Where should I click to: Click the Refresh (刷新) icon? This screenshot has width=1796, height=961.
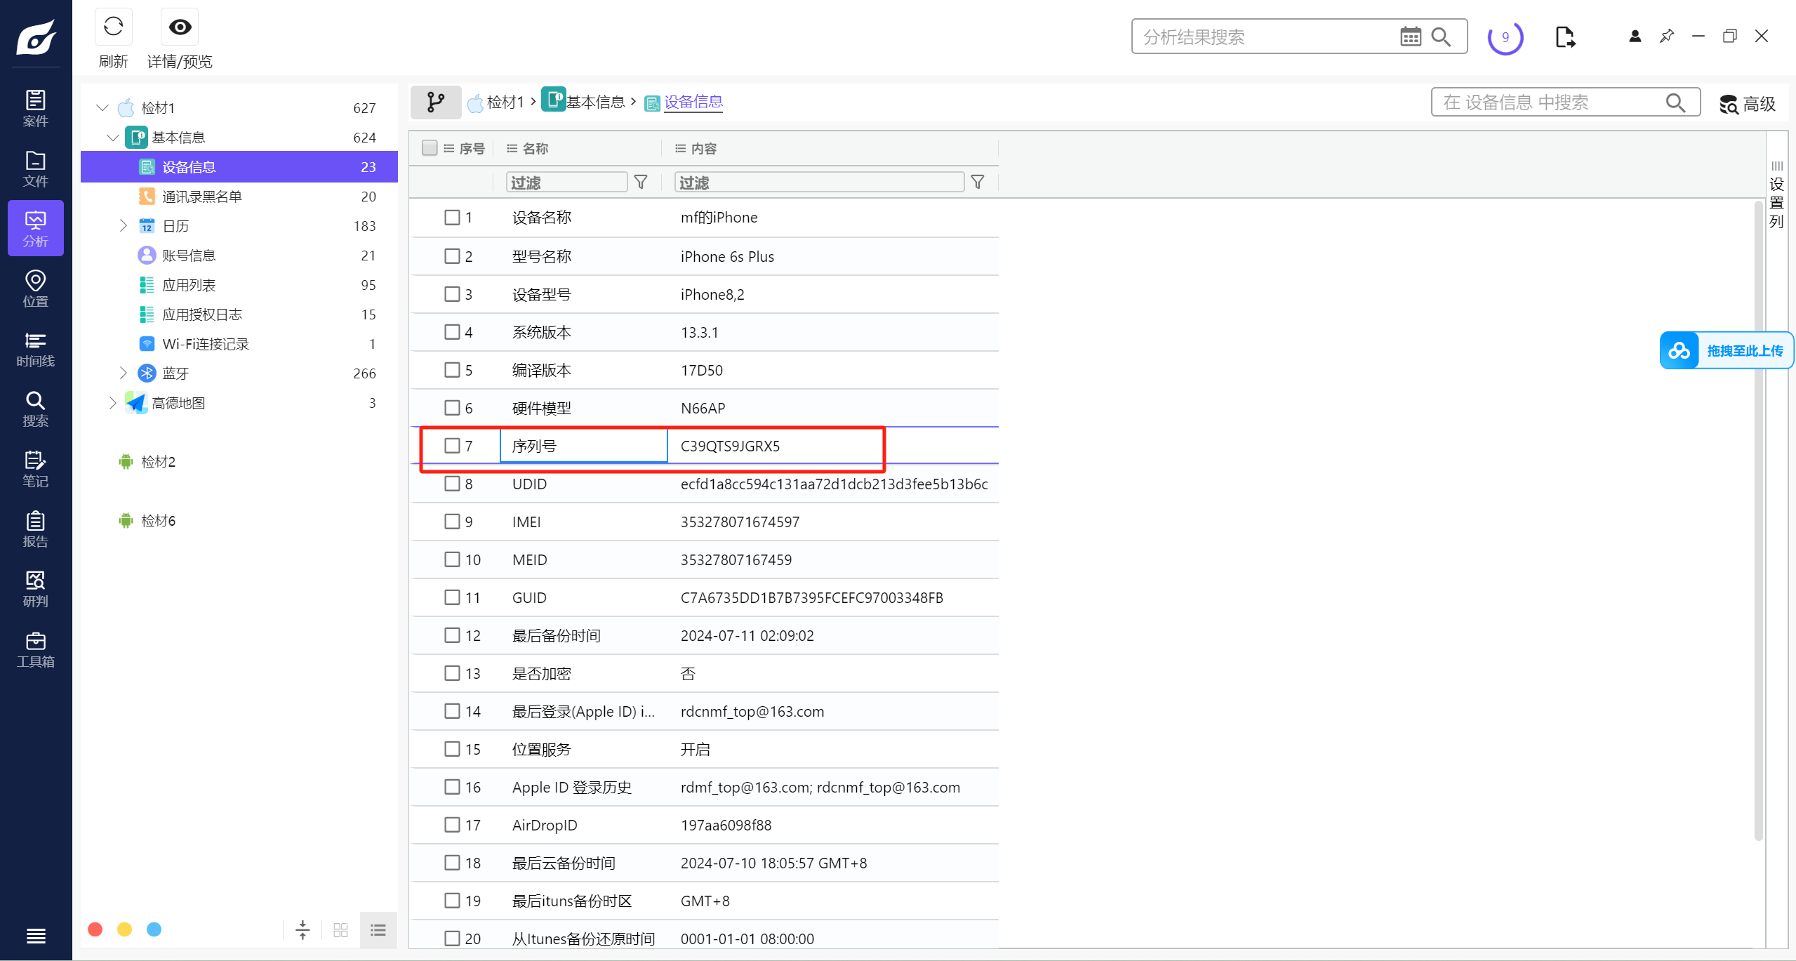113,27
